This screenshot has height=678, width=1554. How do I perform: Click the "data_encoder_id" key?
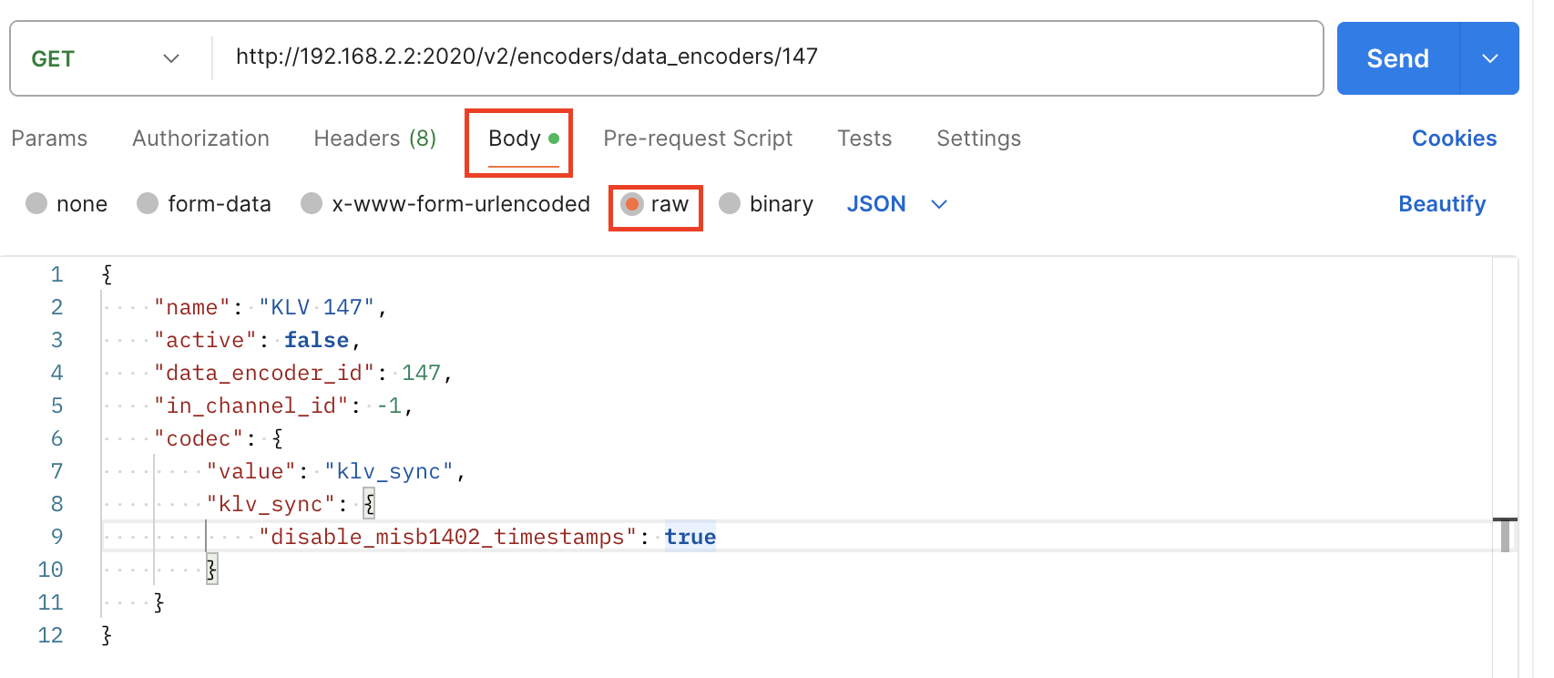point(264,373)
